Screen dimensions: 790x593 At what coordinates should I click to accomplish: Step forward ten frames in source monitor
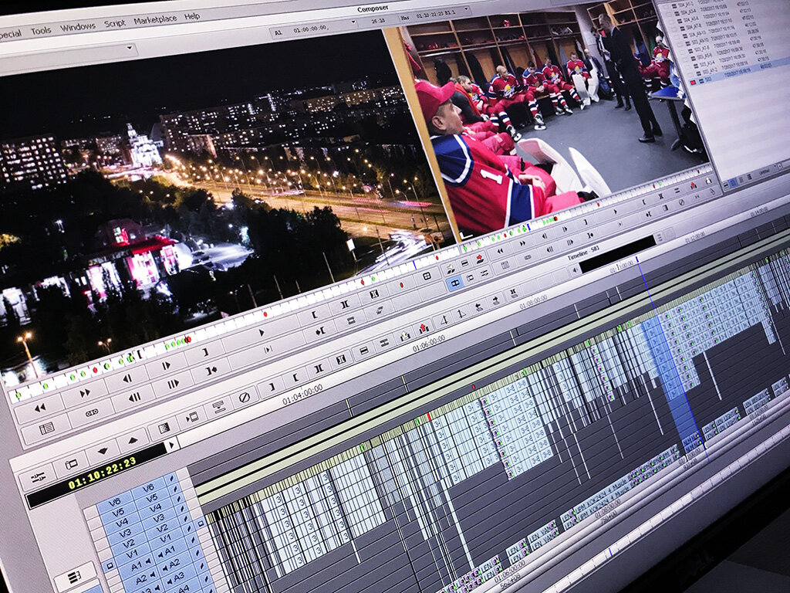pyautogui.click(x=173, y=385)
